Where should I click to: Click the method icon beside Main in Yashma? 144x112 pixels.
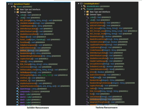click(87, 78)
